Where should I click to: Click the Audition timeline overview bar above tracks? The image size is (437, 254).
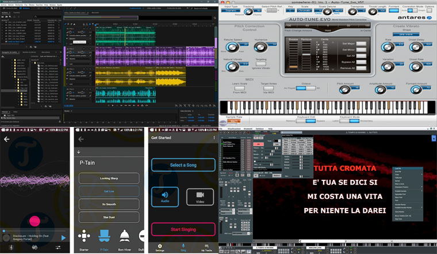[138, 18]
